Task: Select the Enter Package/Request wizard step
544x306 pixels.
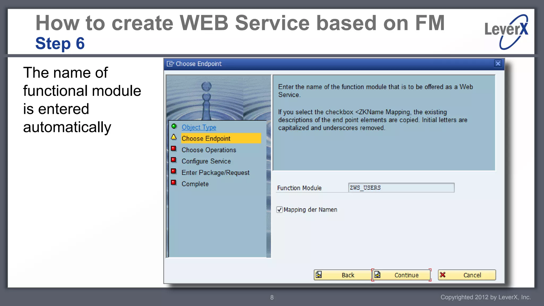Action: point(215,173)
